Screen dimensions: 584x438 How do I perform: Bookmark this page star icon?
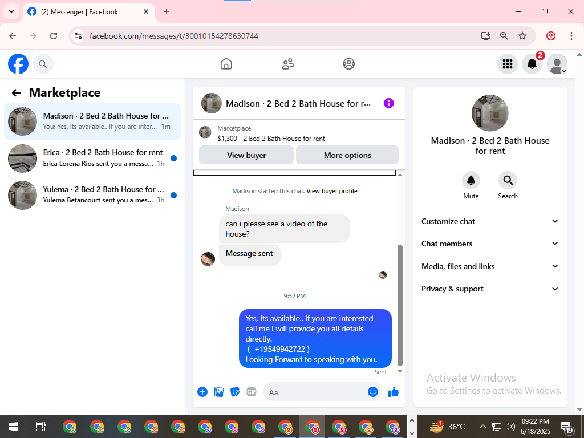coord(522,36)
